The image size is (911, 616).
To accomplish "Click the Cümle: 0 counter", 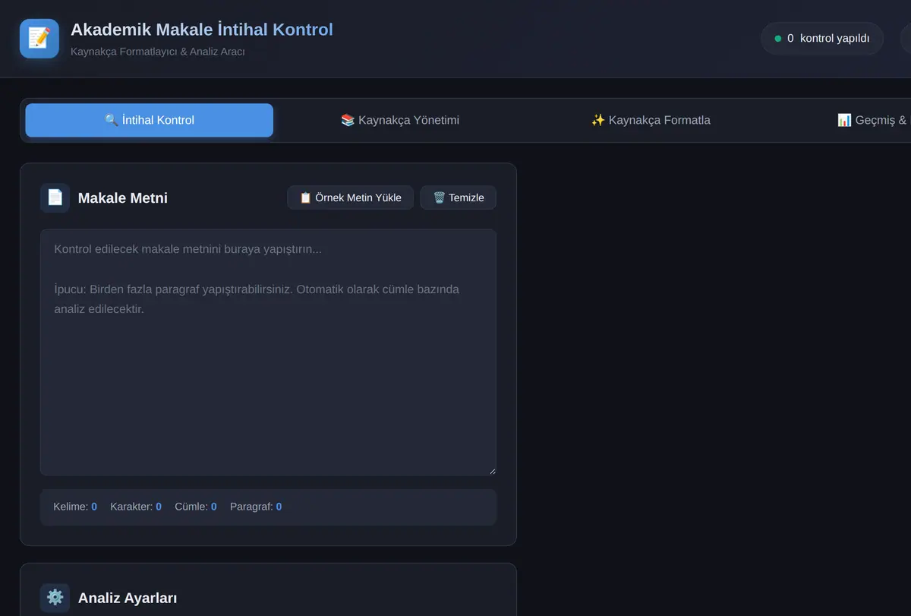I will [x=196, y=507].
